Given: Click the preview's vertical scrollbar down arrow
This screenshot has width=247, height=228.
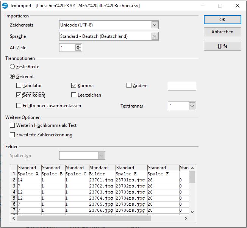Looking at the screenshot, I should point(192,212).
